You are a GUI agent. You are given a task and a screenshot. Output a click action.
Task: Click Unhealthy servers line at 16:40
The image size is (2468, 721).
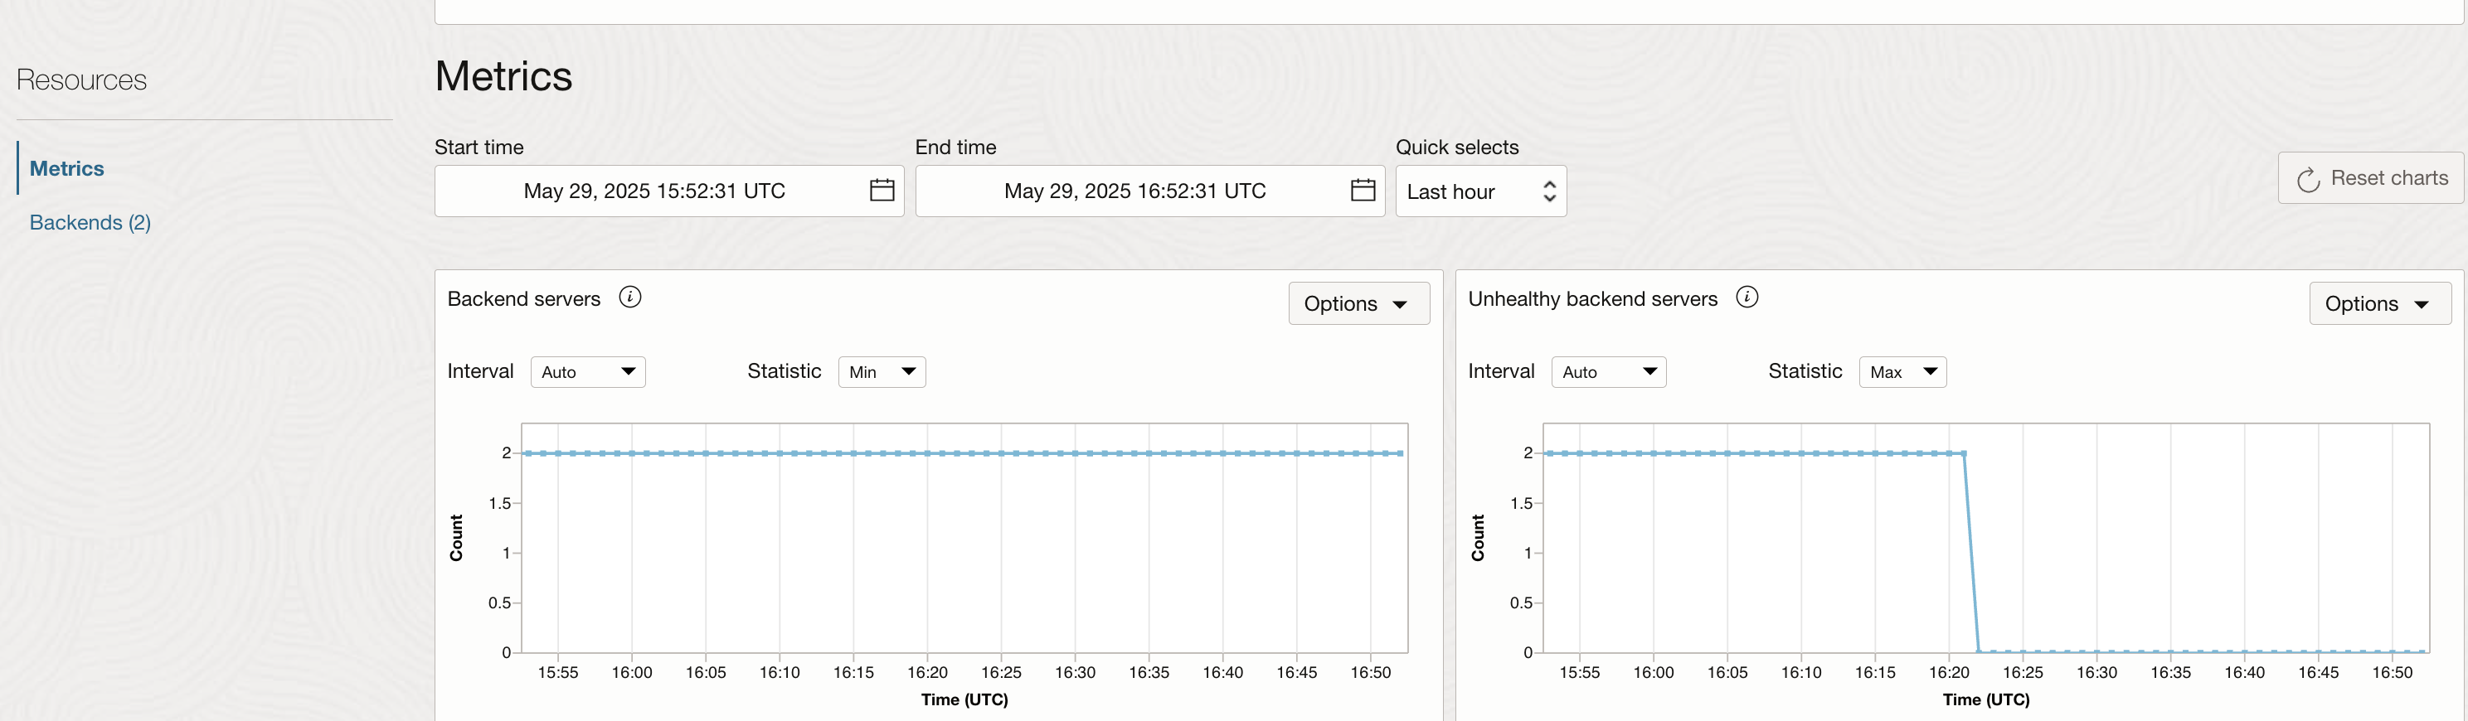[x=2245, y=651]
